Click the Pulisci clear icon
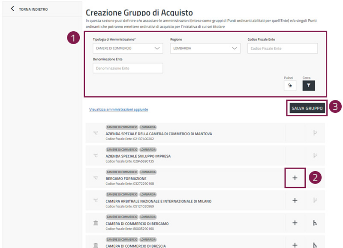The image size is (343, 248). pyautogui.click(x=289, y=85)
